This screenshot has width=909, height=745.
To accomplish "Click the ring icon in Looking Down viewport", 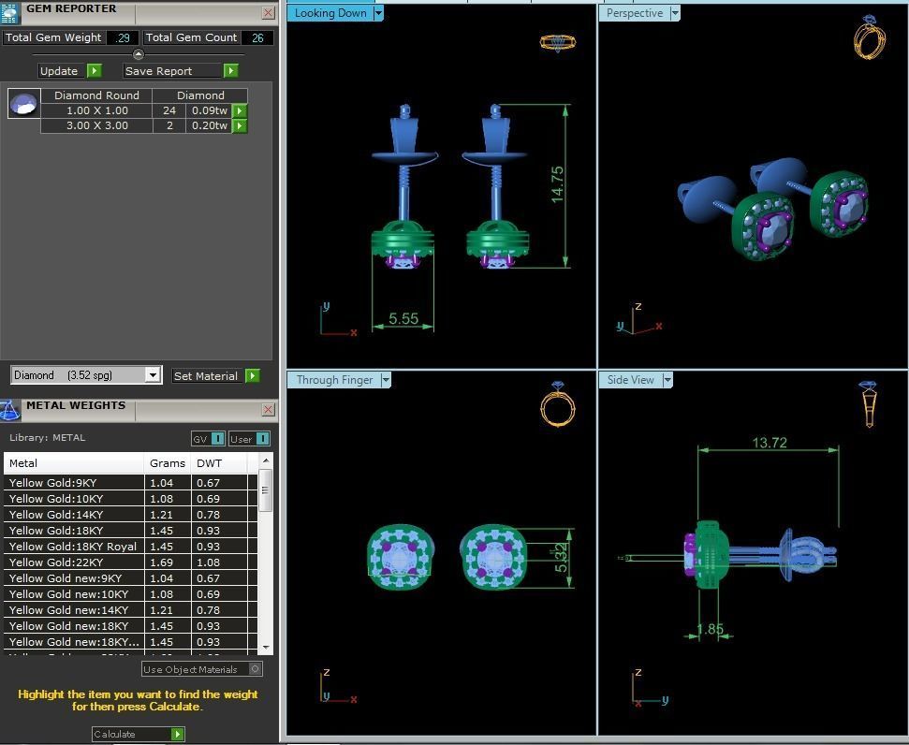I will (x=558, y=42).
